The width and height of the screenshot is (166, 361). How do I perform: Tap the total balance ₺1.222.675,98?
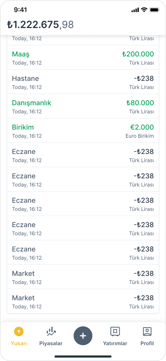click(40, 25)
